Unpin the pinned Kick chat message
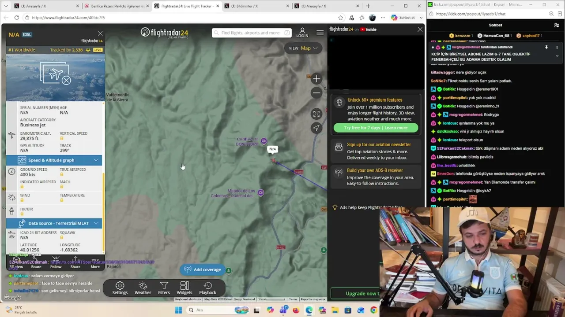The width and height of the screenshot is (565, 317). (x=546, y=47)
